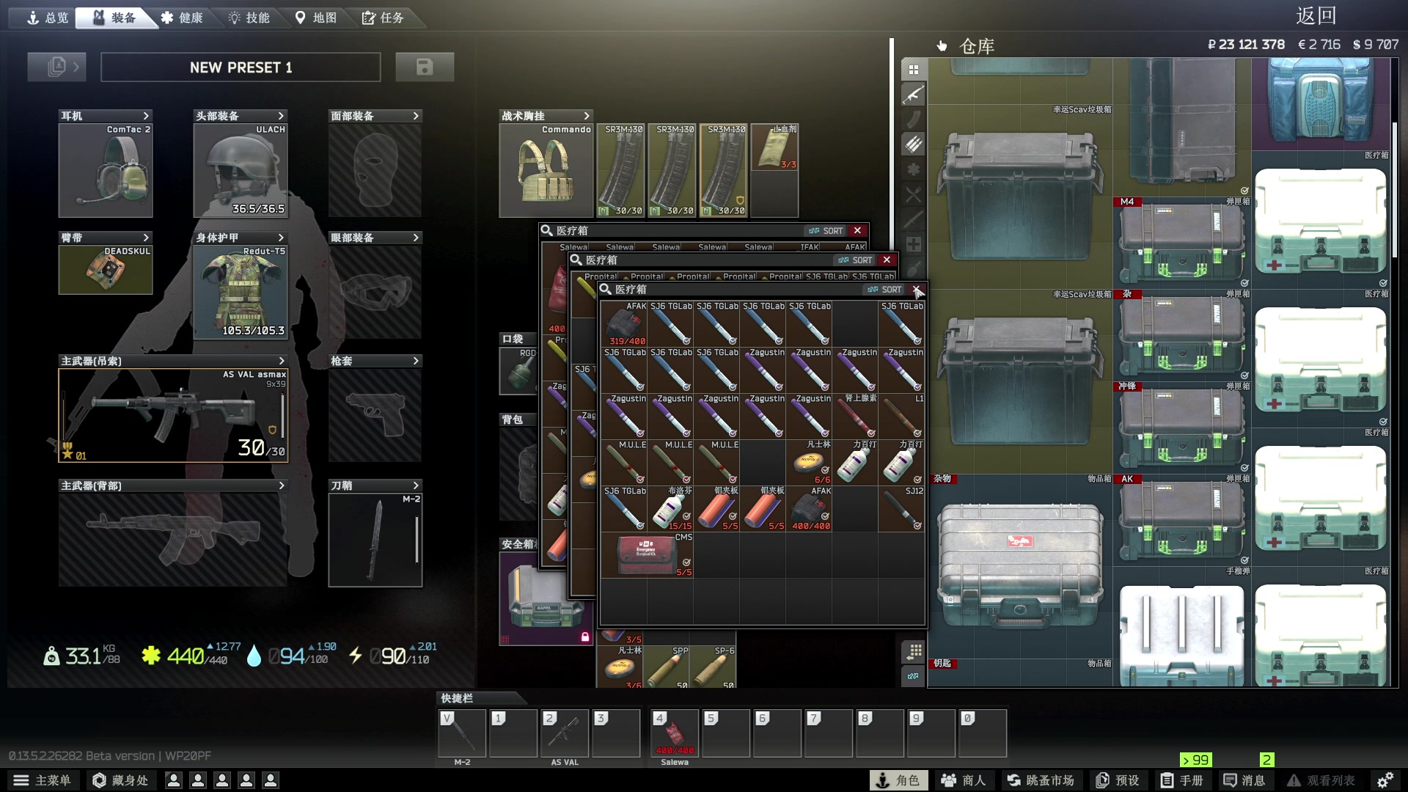The width and height of the screenshot is (1408, 792).
Task: Select the magazines filter icon
Action: 913,120
